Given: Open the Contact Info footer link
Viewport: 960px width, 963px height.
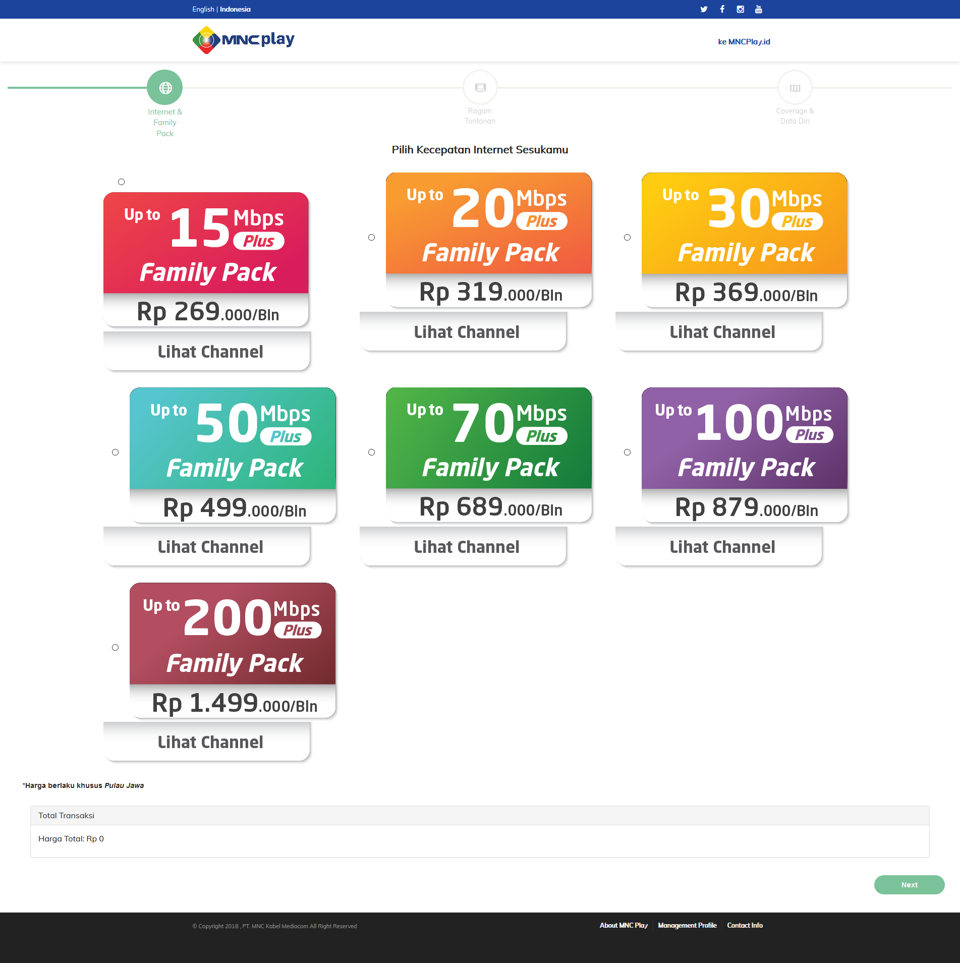Looking at the screenshot, I should click(x=745, y=925).
